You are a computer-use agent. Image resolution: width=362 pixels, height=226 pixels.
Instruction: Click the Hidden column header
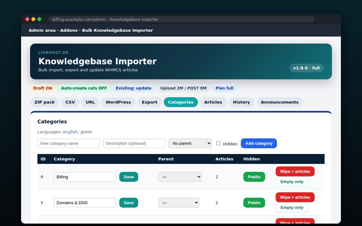click(252, 159)
